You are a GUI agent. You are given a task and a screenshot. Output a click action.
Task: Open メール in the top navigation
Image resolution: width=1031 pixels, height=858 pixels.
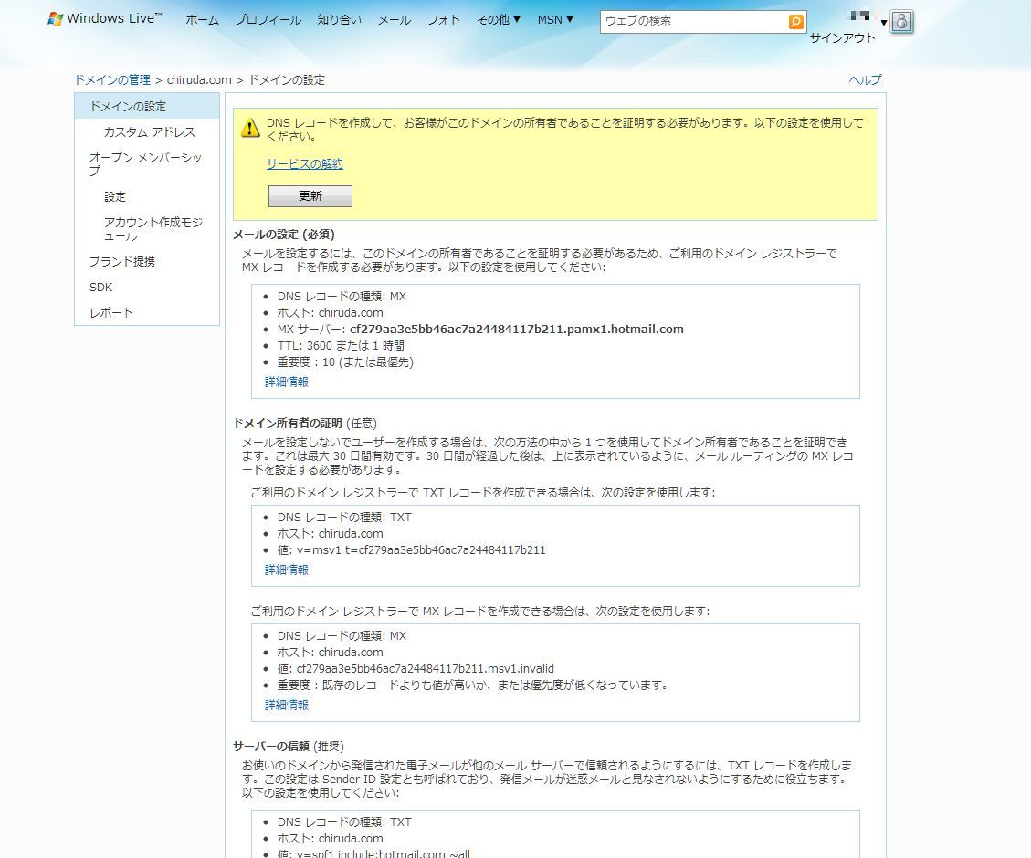[x=395, y=20]
